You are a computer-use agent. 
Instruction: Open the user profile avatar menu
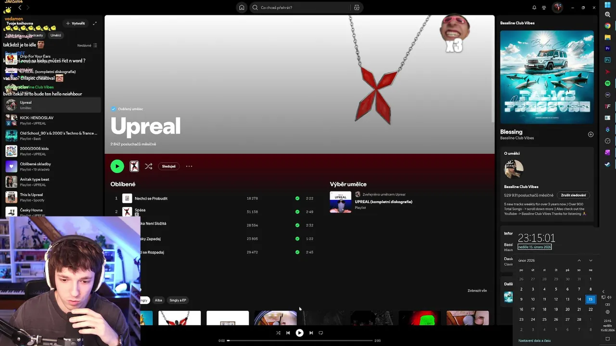click(x=557, y=7)
